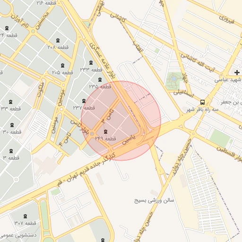Select the آیت الله کاشانی road label
Screen dimensions: 242x242
coord(198,63)
